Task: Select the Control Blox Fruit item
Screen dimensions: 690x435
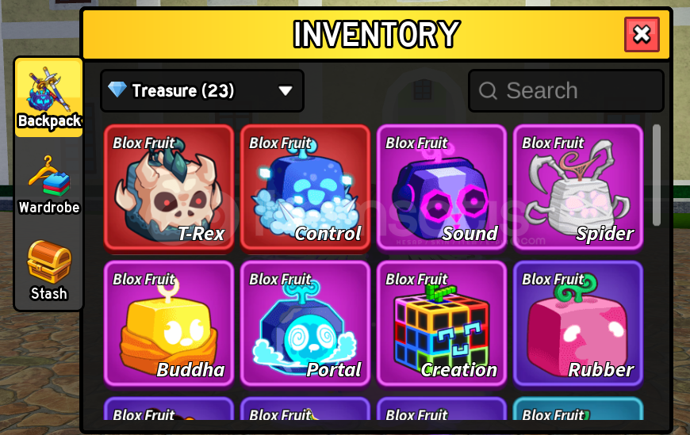Action: [305, 189]
